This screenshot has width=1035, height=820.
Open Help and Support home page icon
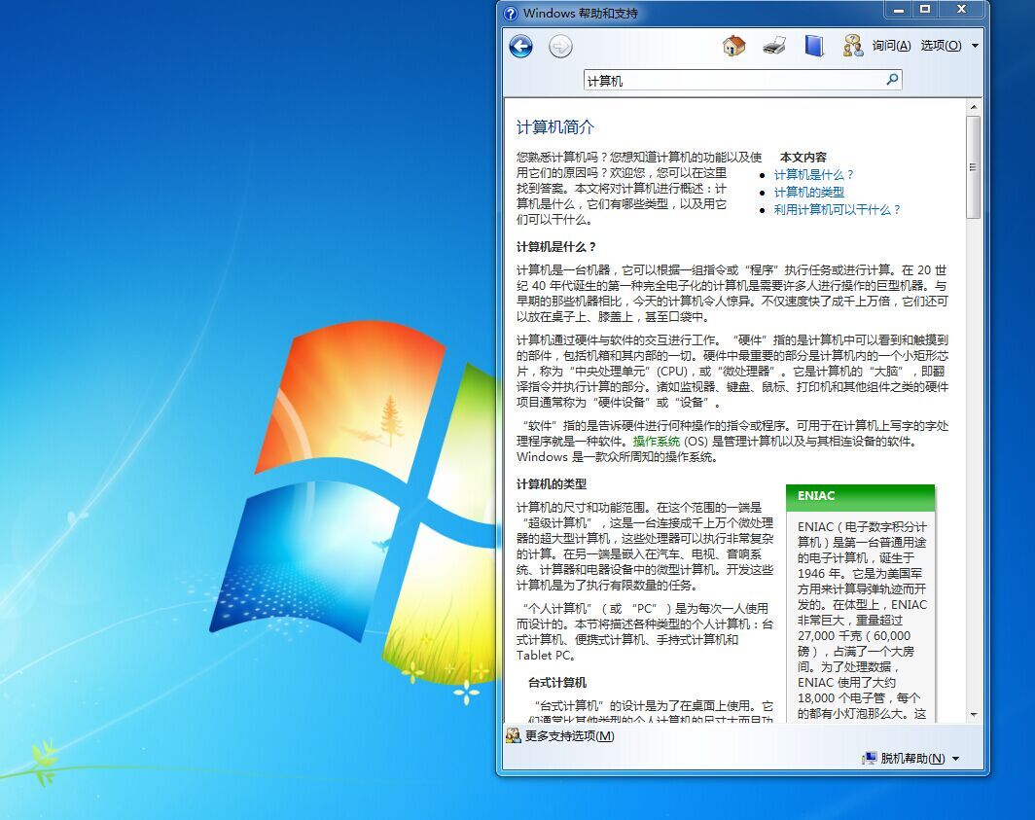coord(734,46)
